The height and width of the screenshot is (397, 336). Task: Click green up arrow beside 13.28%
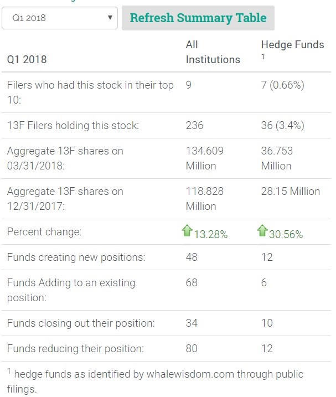(x=187, y=231)
